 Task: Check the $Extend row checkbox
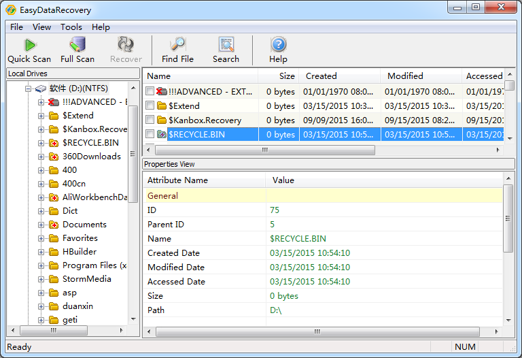coord(150,105)
